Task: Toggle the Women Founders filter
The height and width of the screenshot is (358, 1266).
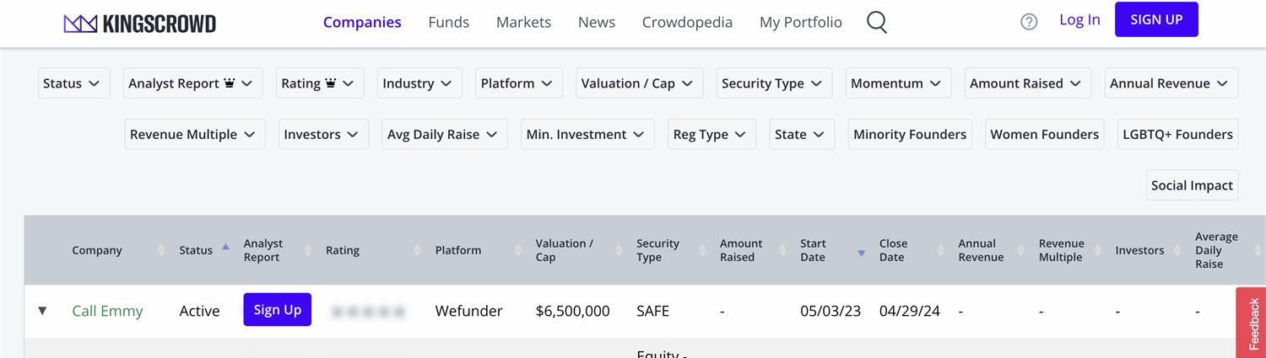Action: tap(1045, 134)
